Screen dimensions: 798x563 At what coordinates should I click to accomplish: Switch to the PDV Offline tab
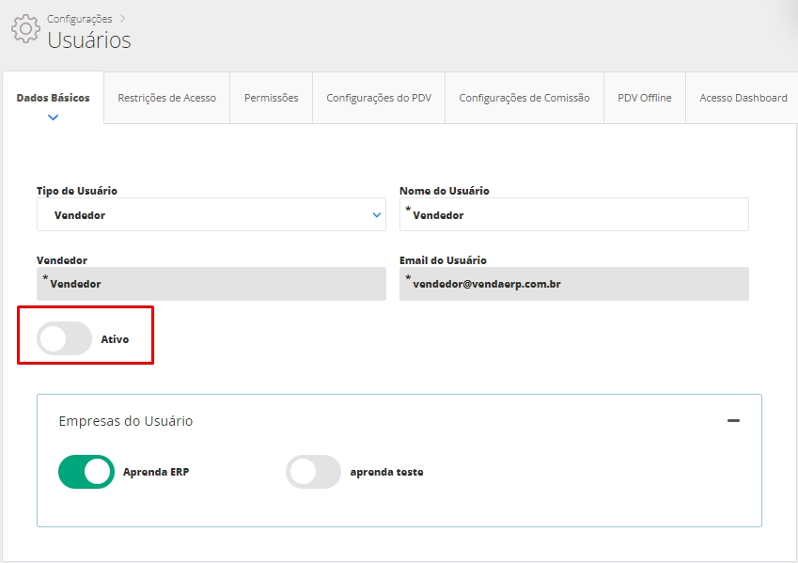coord(644,98)
